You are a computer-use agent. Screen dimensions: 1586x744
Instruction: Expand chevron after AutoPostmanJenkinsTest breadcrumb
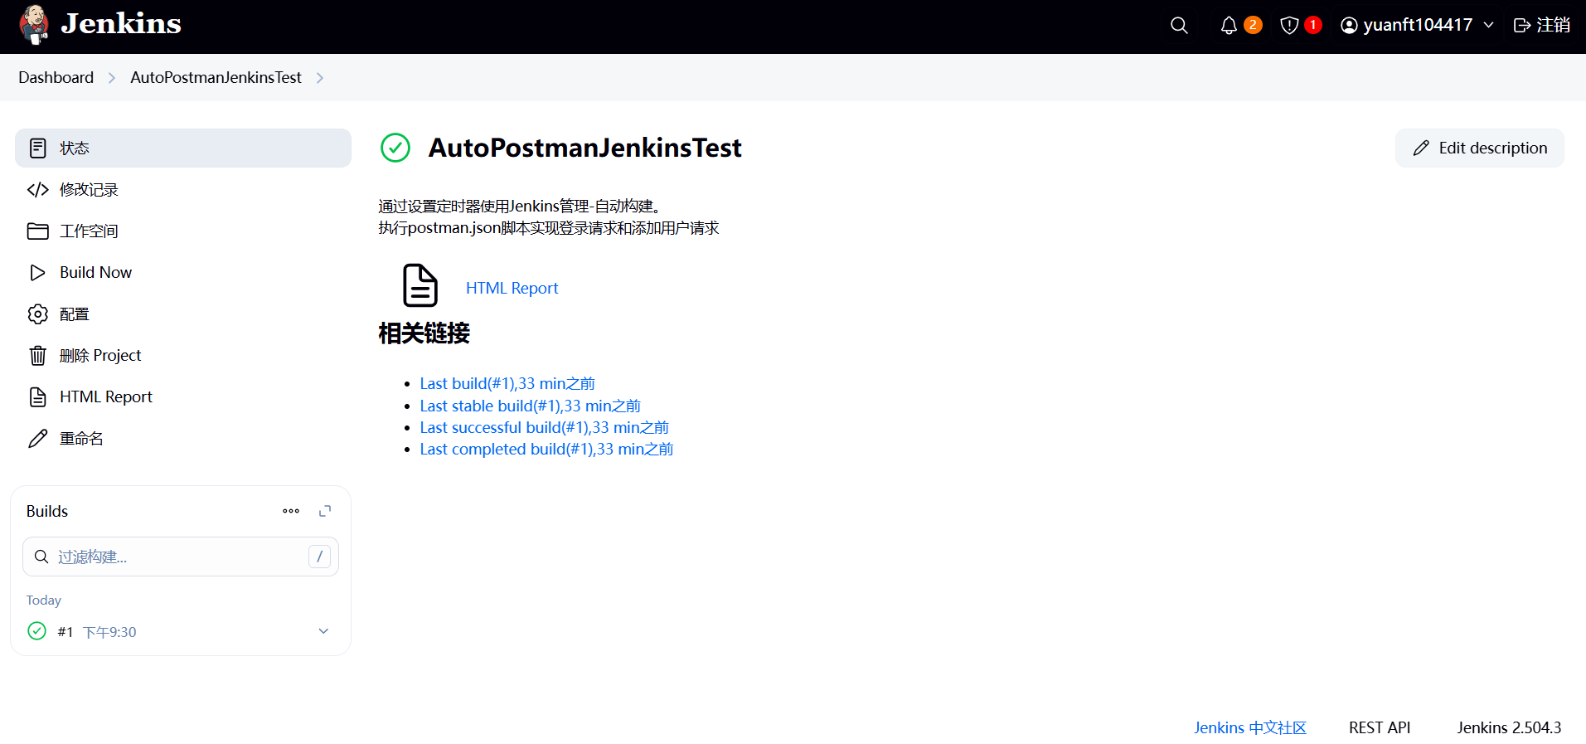pyautogui.click(x=320, y=78)
